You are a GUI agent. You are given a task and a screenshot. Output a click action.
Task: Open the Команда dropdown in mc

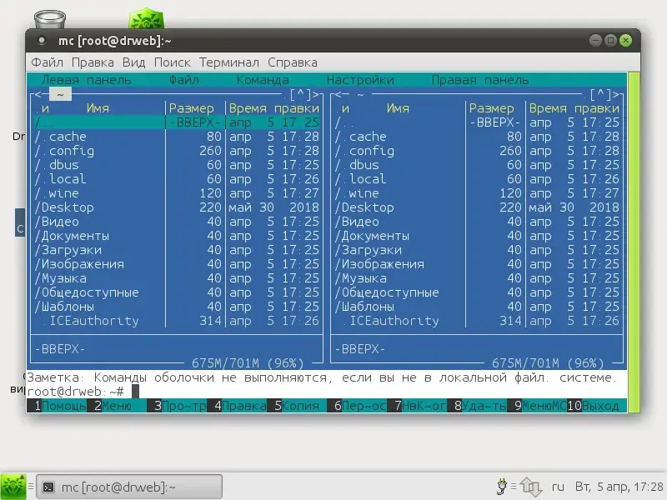263,79
